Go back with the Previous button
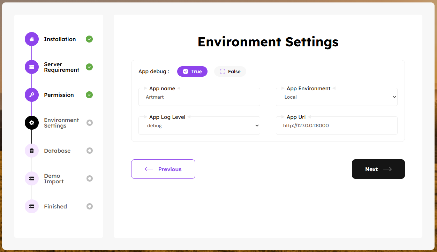 (x=163, y=169)
